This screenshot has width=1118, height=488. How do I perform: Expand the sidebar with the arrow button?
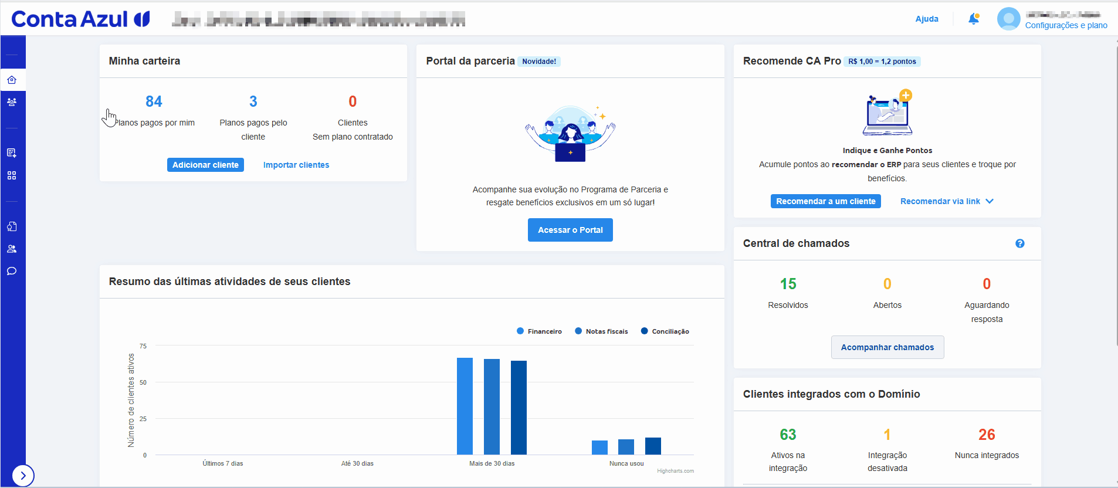click(x=23, y=476)
